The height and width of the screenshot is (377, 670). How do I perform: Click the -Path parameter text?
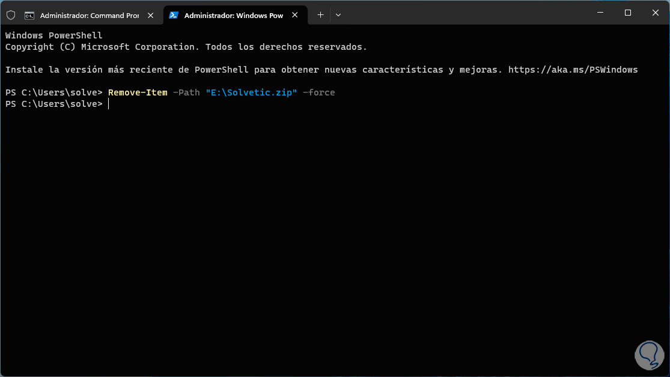[186, 92]
